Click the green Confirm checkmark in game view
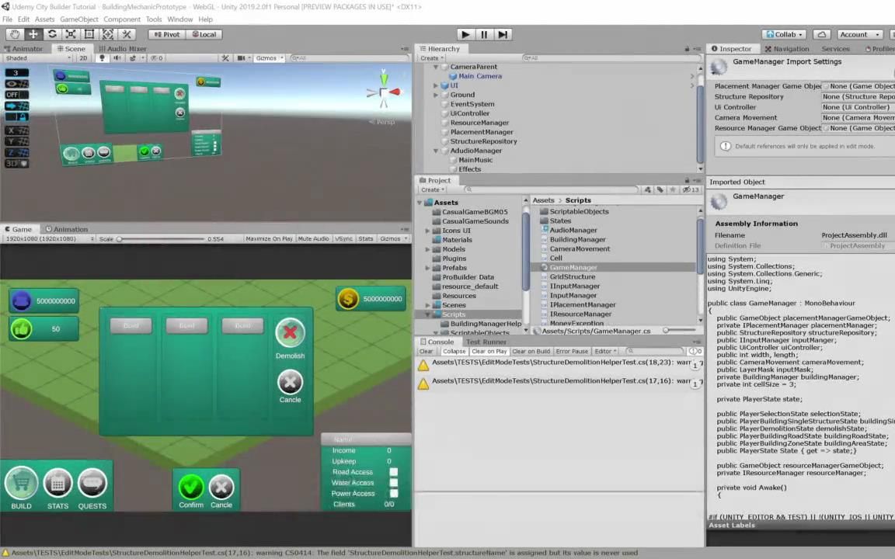This screenshot has height=559, width=895. (191, 486)
